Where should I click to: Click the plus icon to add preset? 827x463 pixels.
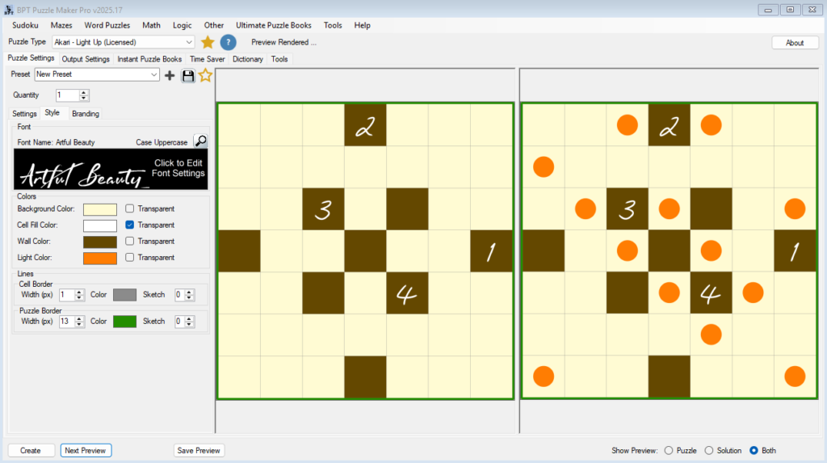(170, 75)
